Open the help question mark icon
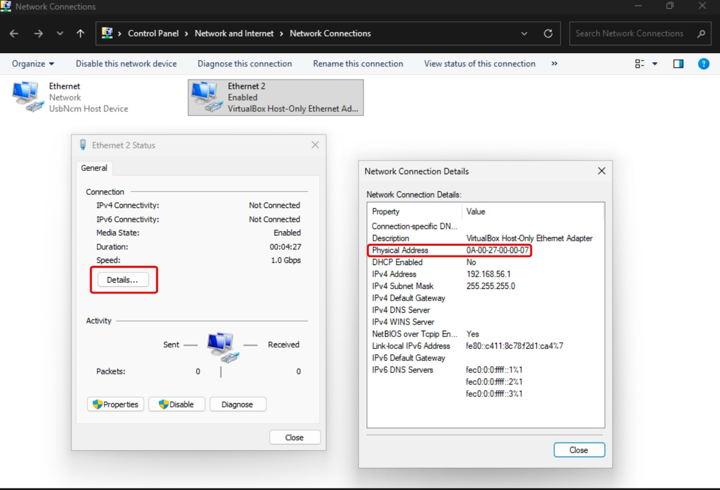Viewport: 720px width, 490px height. pos(703,64)
